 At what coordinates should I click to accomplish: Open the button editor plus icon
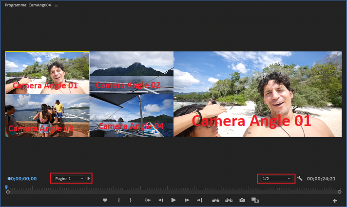(335, 201)
